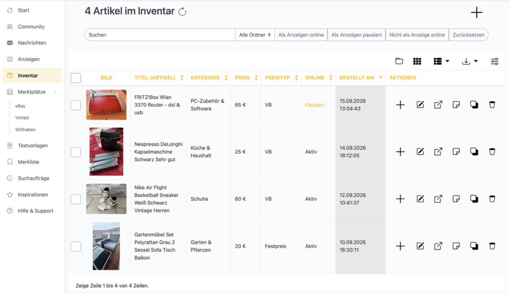The height and width of the screenshot is (294, 509).
Task: Collapse the Marktplätze sidebar section
Action: point(56,92)
